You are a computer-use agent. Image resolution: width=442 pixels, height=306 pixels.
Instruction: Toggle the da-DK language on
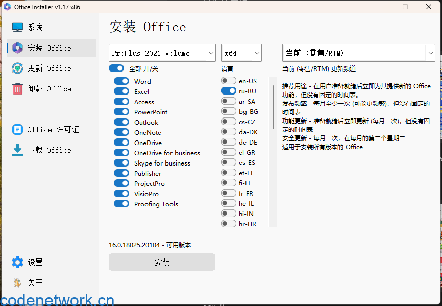coord(229,132)
